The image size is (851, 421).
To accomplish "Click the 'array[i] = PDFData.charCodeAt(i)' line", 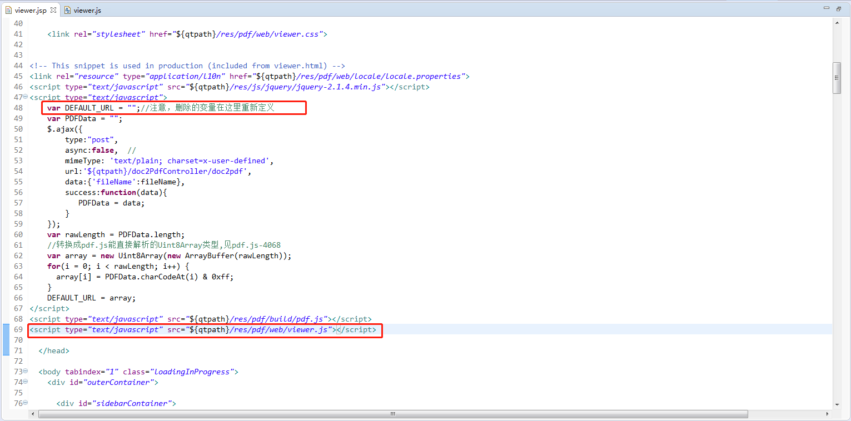I will coord(145,277).
